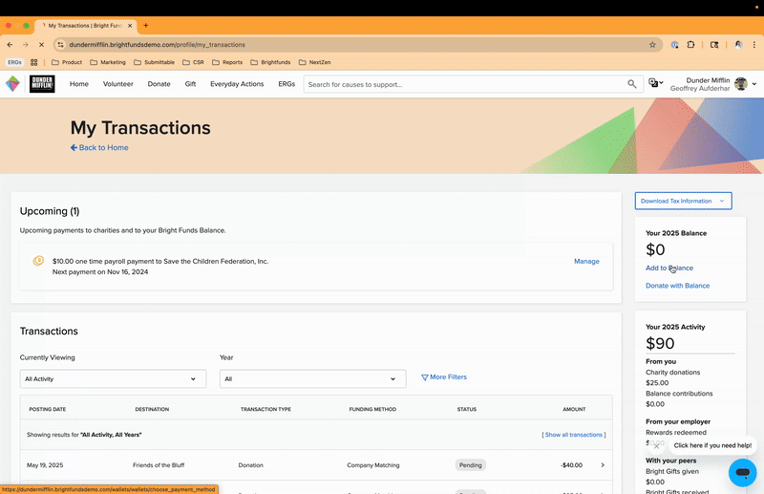Close the My Transactions tab
Image resolution: width=764 pixels, height=494 pixels.
coord(130,26)
